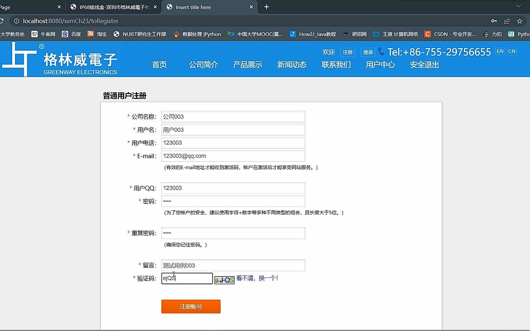Click the E-mail activation hint text

point(241,168)
